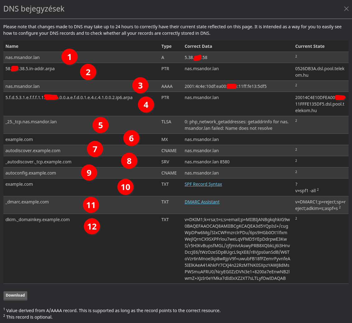Open the SPF Record Syntax link
The width and height of the screenshot is (352, 323).
(203, 184)
